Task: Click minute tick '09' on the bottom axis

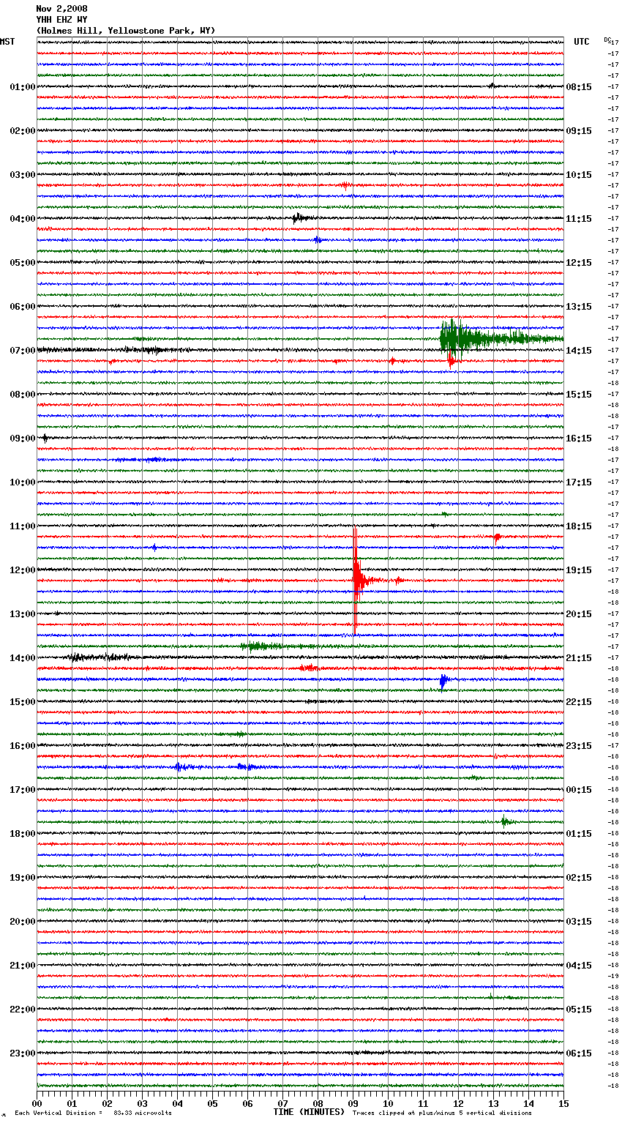Action: [x=353, y=1103]
